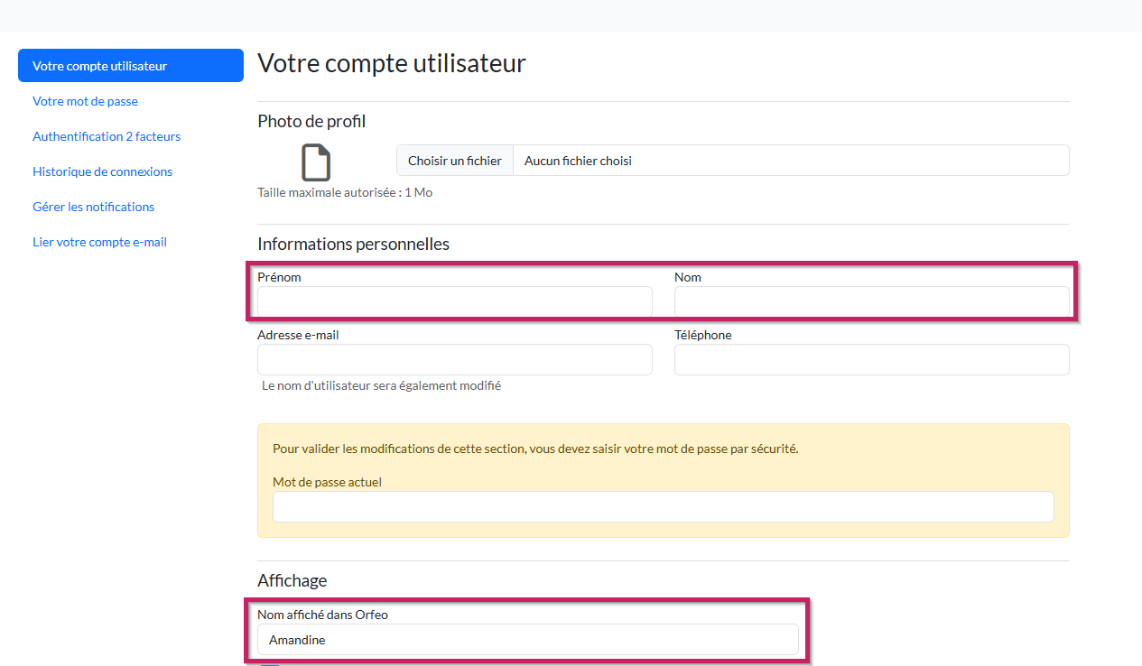The image size is (1142, 666).
Task: Click the Choisir un fichier button
Action: (x=455, y=161)
